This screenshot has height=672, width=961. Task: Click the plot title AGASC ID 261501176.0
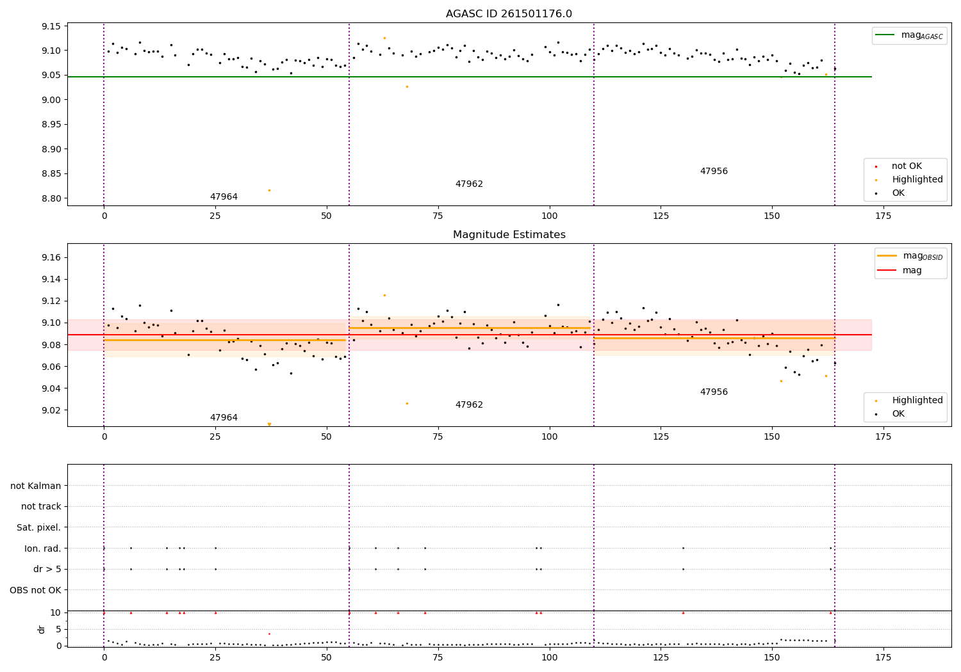(509, 14)
